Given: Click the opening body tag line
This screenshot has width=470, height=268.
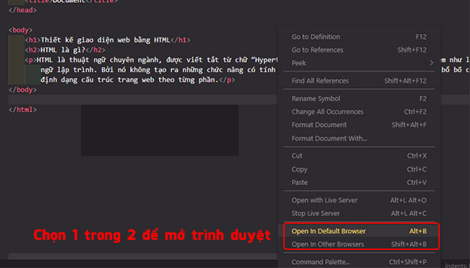Looking at the screenshot, I should [x=20, y=30].
